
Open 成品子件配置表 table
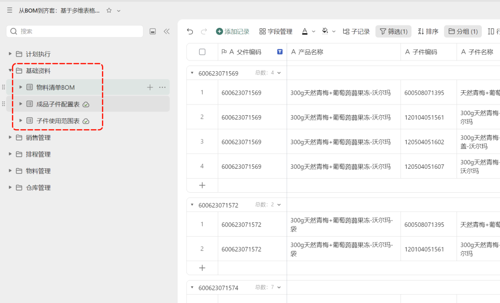point(58,104)
